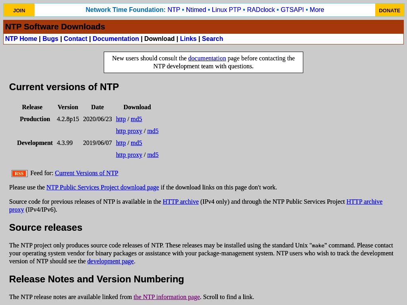Click the date 2019/06/07 cell
Viewport: 407px width, 305px height.
click(x=97, y=143)
